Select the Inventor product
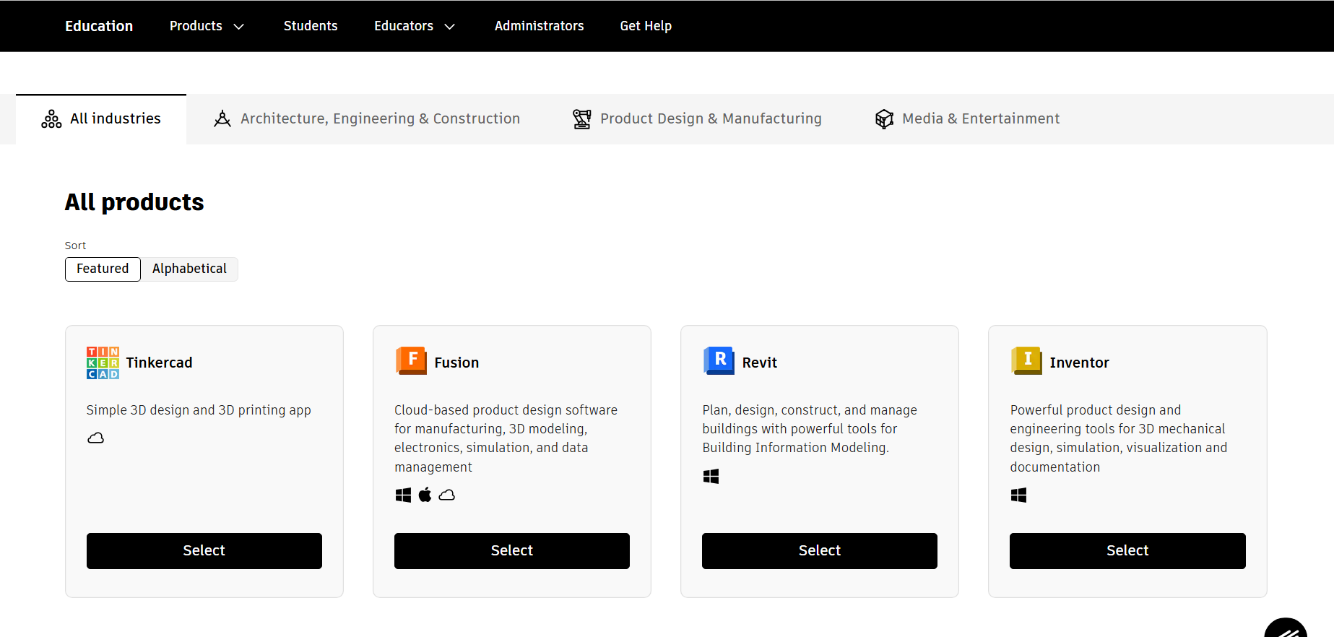1334x637 pixels. pyautogui.click(x=1127, y=551)
